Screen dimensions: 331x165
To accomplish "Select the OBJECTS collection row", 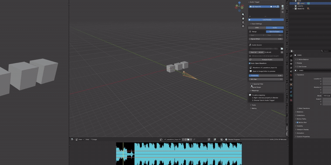I will [x=301, y=9].
